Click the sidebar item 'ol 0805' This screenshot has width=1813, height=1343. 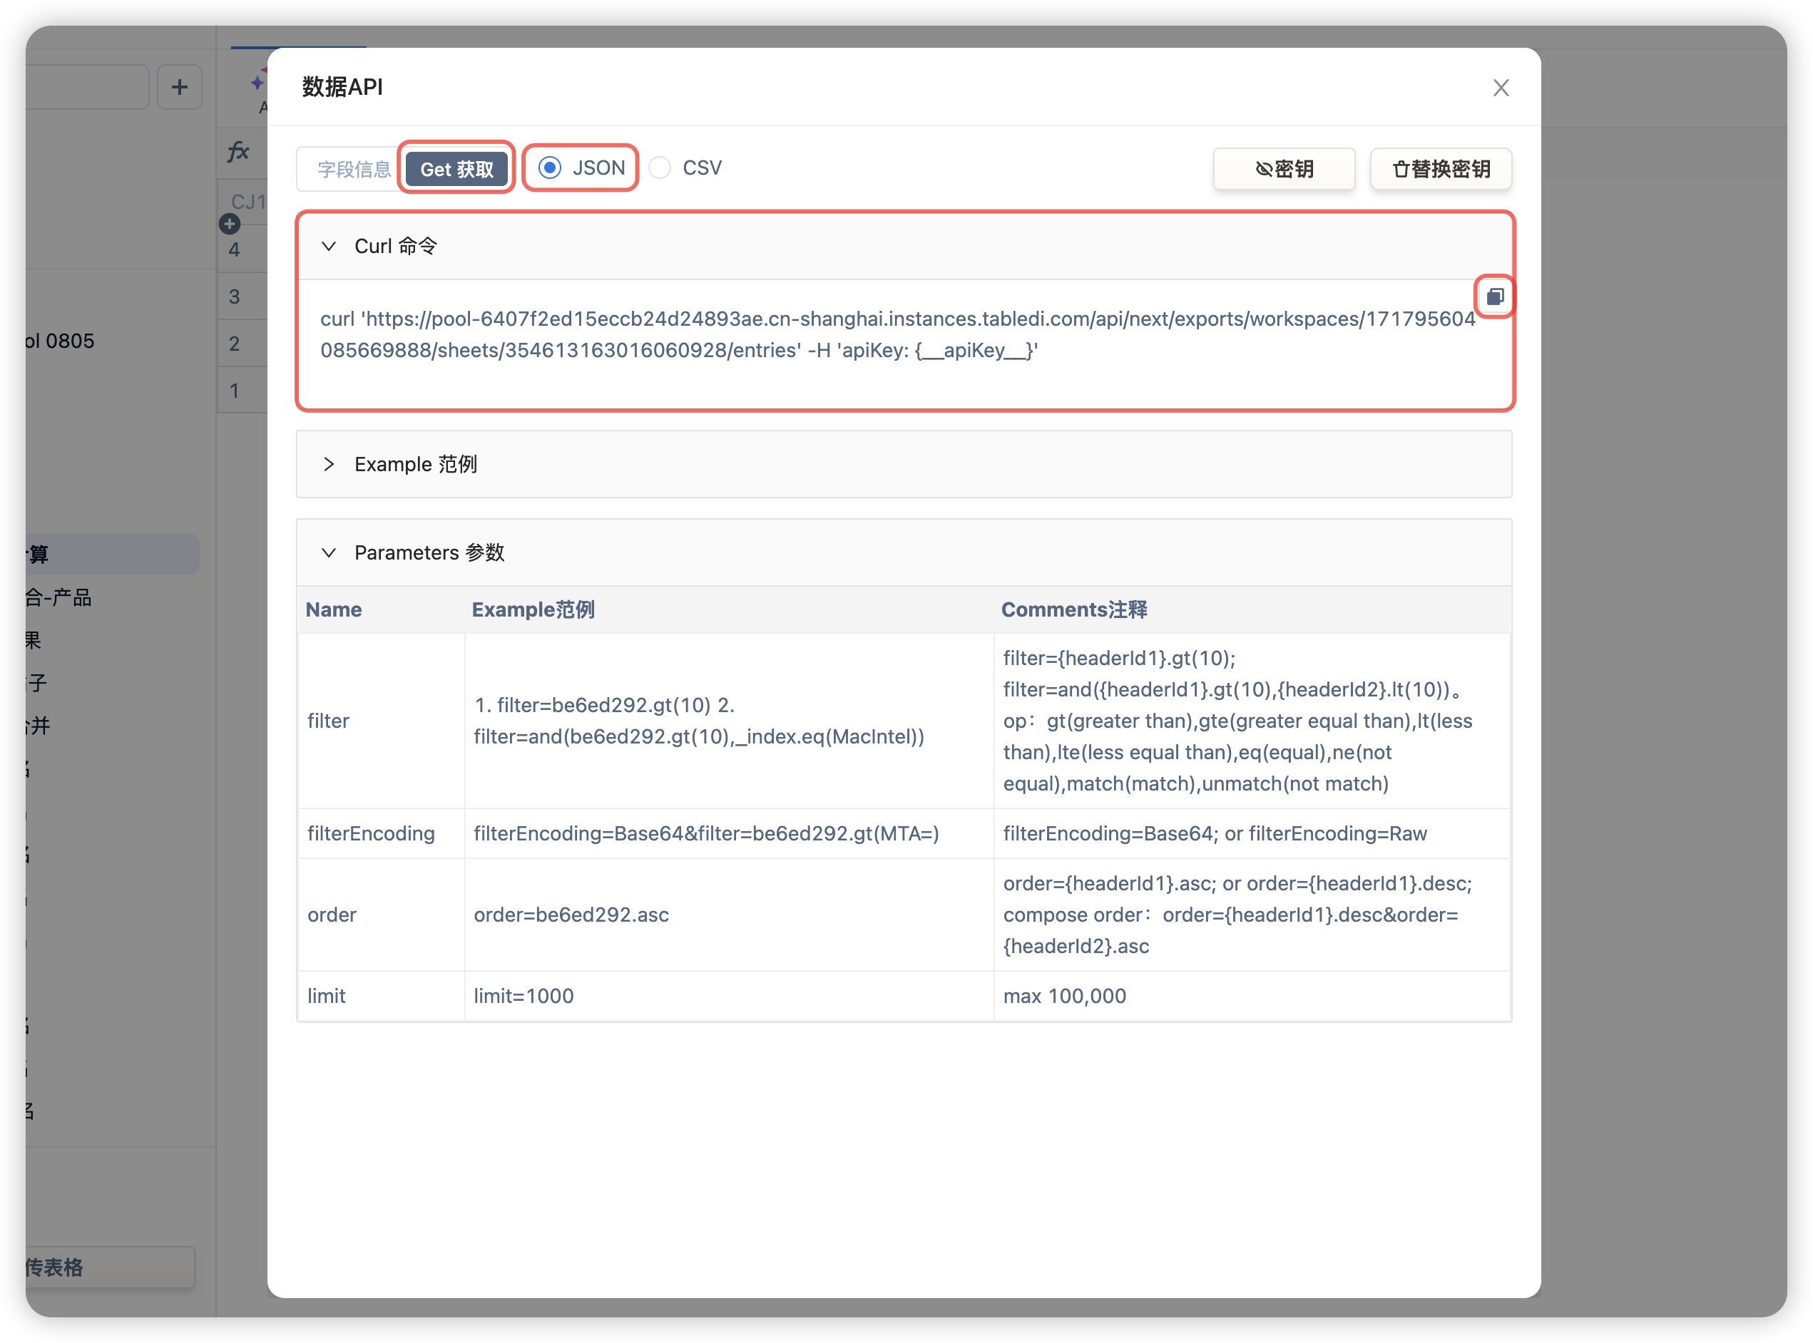click(61, 341)
